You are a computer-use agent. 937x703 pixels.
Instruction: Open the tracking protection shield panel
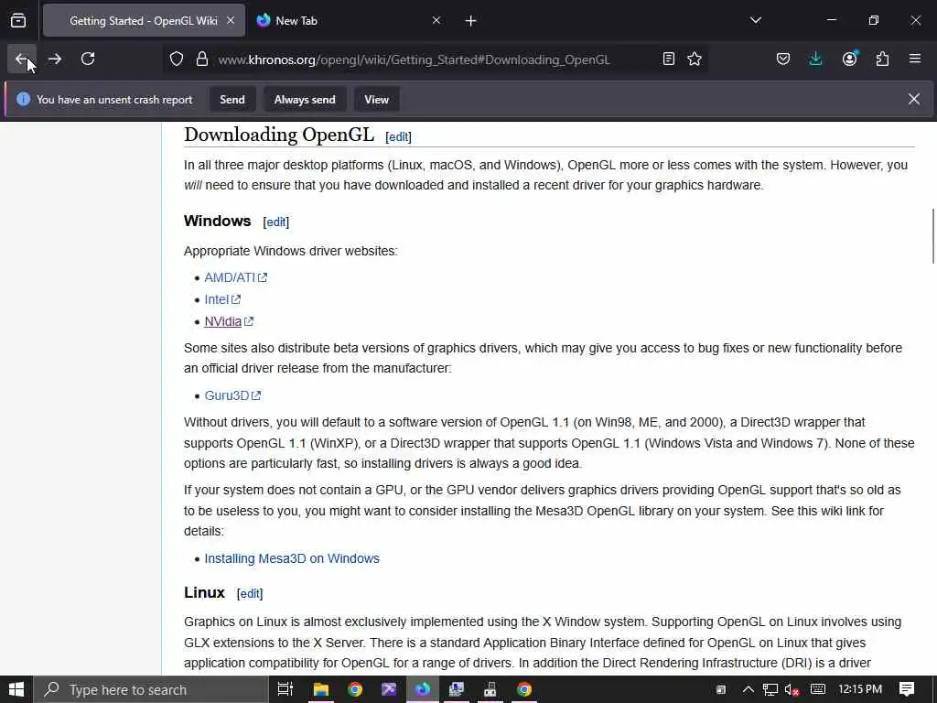pos(177,59)
